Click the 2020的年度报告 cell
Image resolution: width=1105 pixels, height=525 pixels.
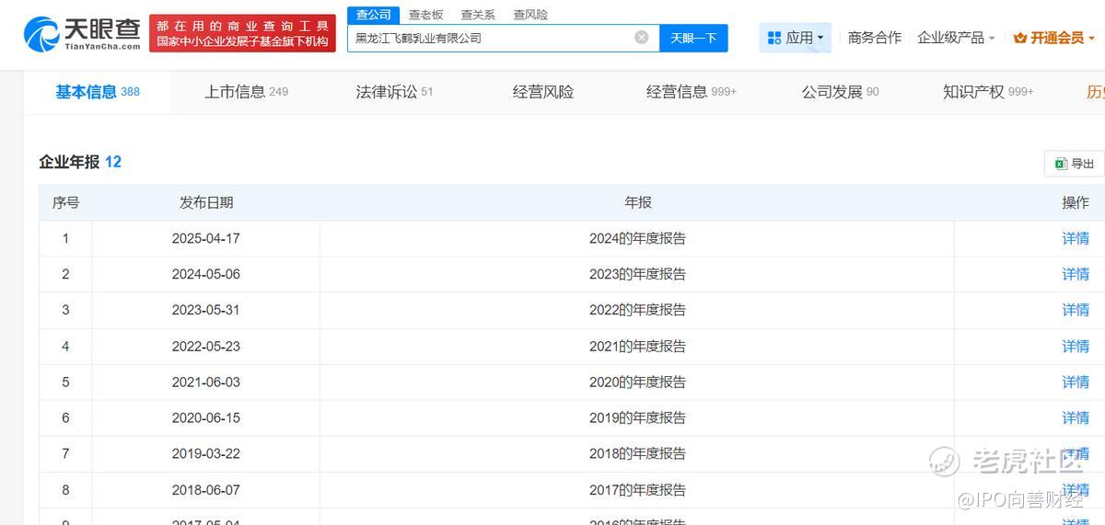637,382
